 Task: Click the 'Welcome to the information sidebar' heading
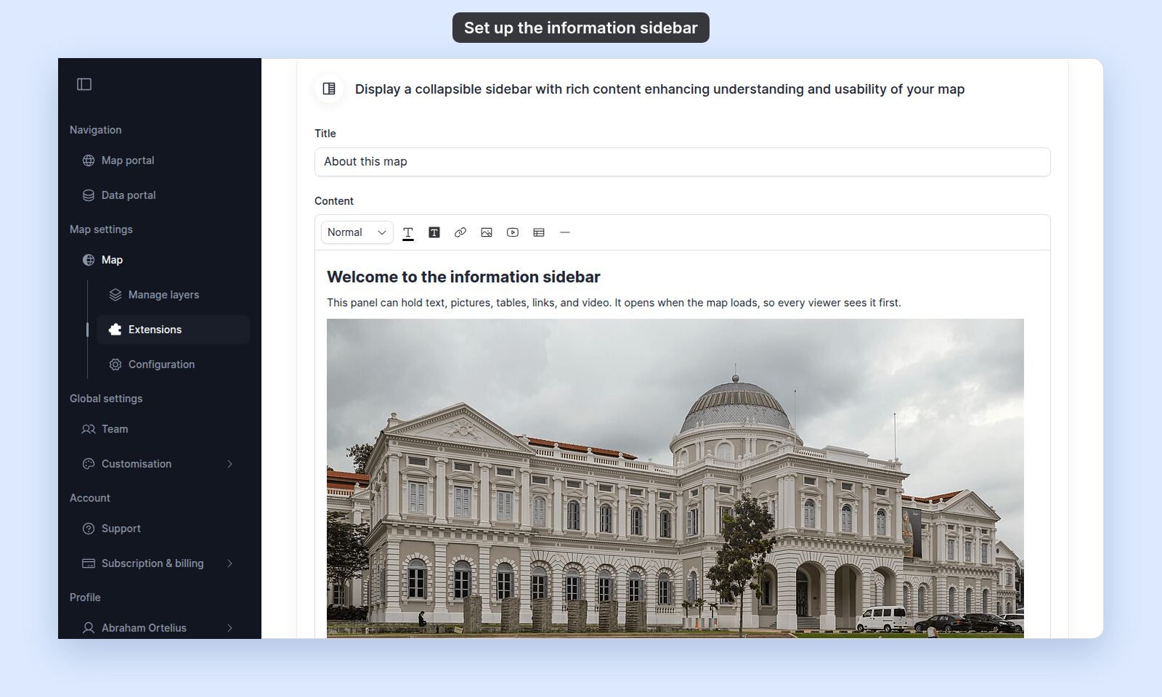click(x=463, y=277)
